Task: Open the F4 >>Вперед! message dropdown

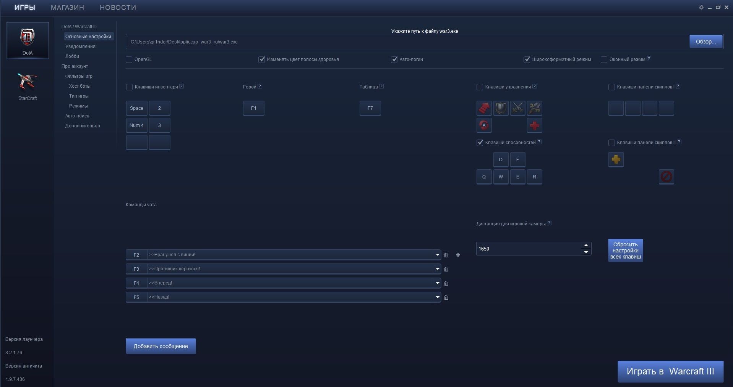Action: (x=438, y=283)
